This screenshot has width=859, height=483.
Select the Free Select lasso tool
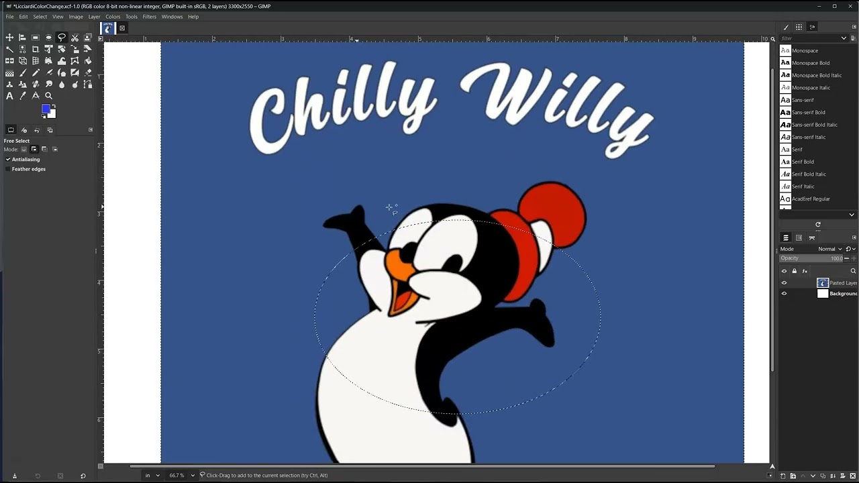(62, 38)
